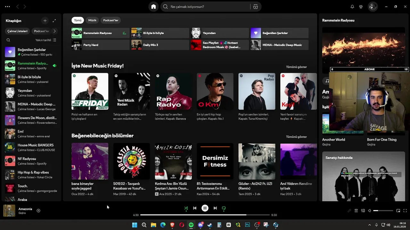This screenshot has width=410, height=230.
Task: Open Yakın tarihli sort dropdown
Action: point(46,40)
